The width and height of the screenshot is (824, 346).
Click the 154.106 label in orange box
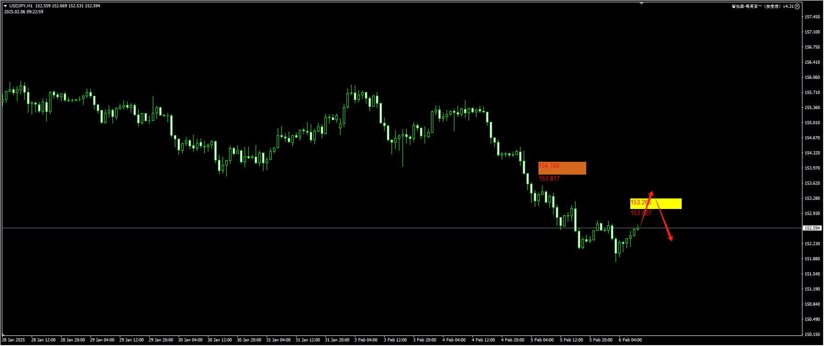click(x=549, y=166)
